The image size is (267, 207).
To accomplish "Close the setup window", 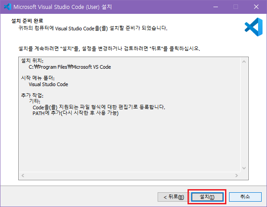I will [256, 7].
